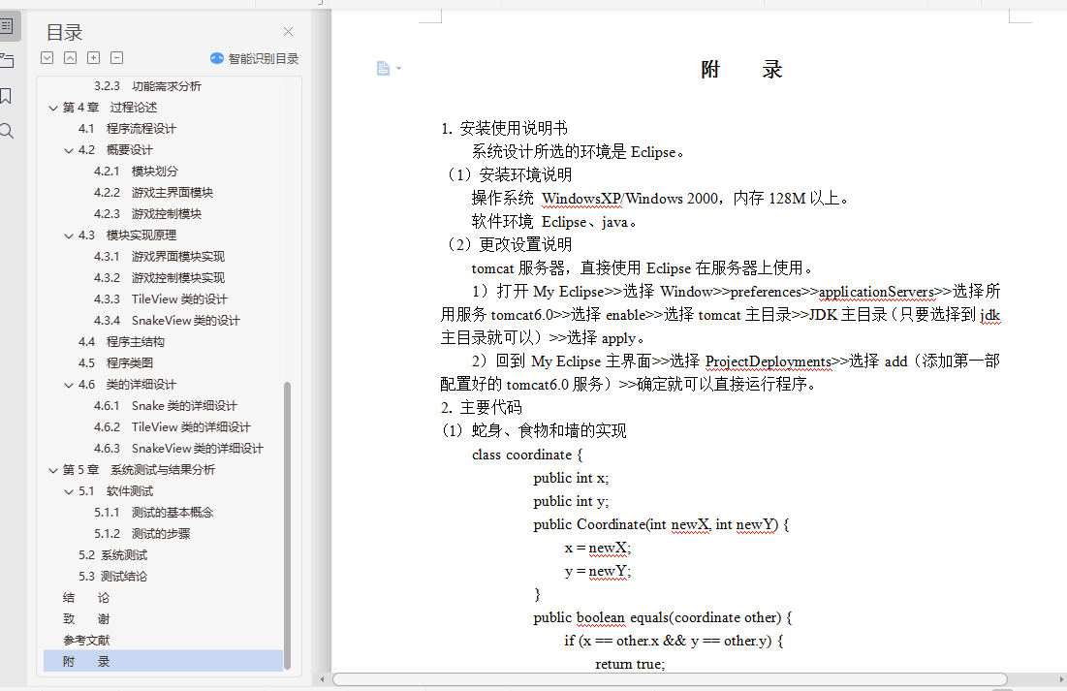1067x691 pixels.
Task: Open the chapter navigation icon in sidebar
Action: pos(7,61)
